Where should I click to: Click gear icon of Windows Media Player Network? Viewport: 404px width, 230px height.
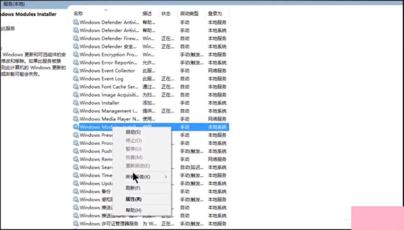(x=76, y=119)
